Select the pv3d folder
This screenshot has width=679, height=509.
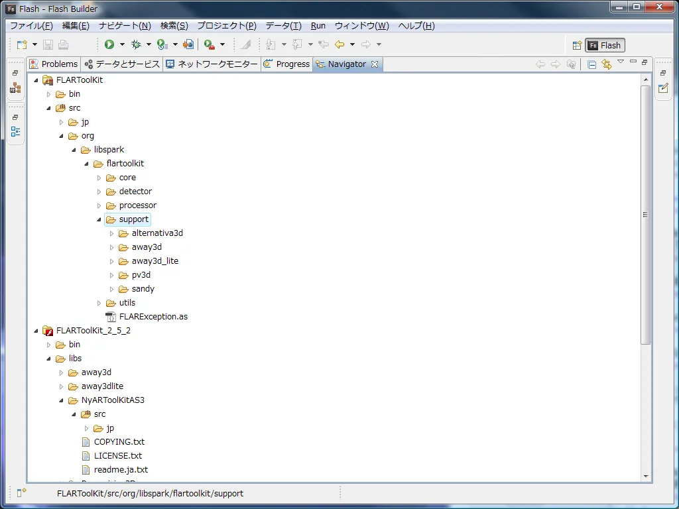135,275
